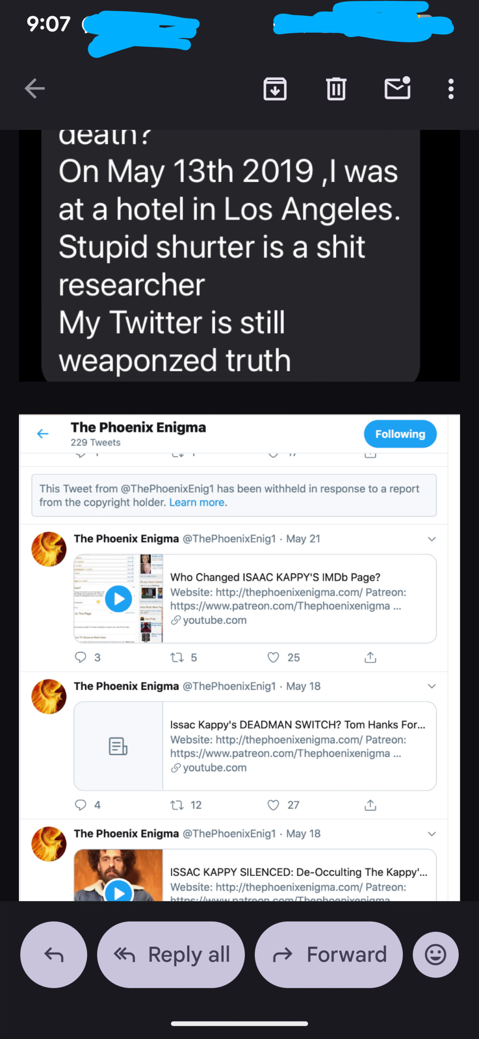Image resolution: width=479 pixels, height=1039 pixels.
Task: Open the three-dot more options menu
Action: tap(451, 88)
